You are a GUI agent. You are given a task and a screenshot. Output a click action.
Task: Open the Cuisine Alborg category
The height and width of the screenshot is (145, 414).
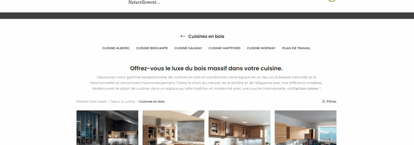116,48
